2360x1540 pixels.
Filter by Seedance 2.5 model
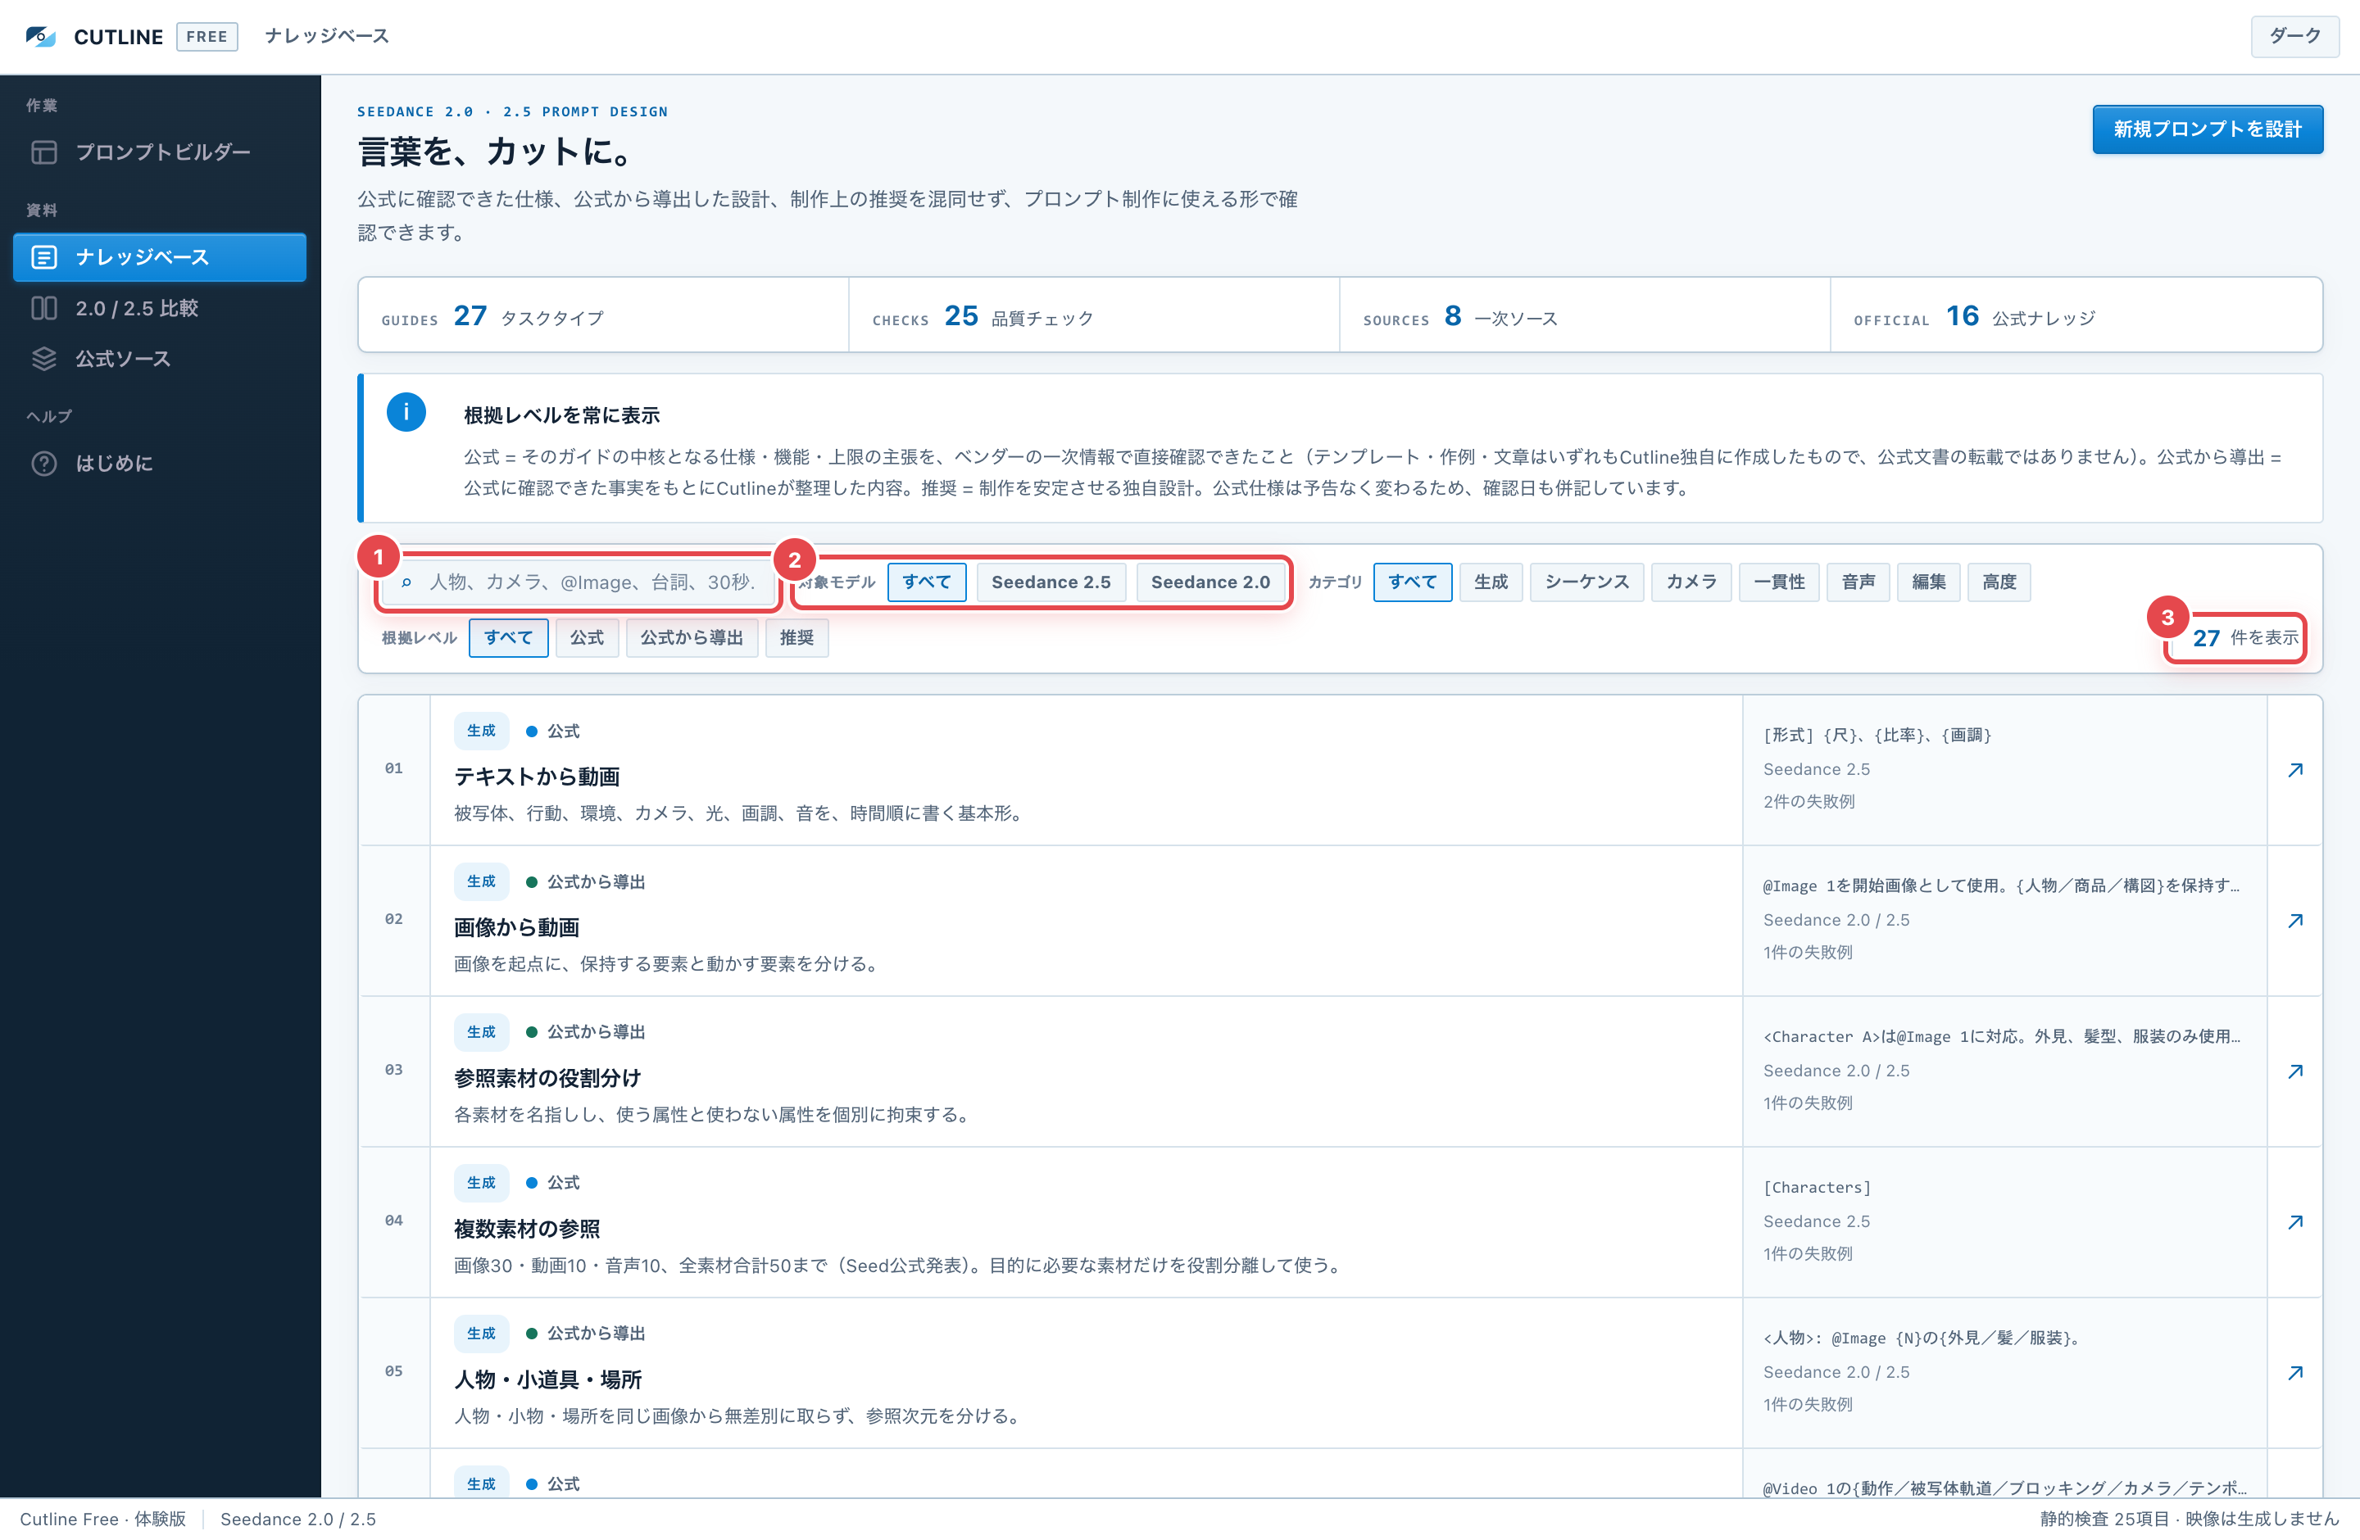point(1051,582)
